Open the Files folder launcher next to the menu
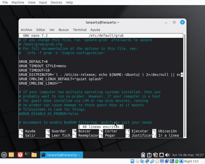This screenshot has height=164, width=205. (x=11, y=155)
